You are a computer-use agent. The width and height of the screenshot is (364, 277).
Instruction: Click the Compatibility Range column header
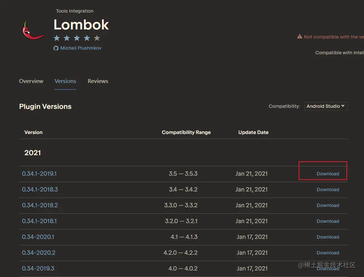186,132
